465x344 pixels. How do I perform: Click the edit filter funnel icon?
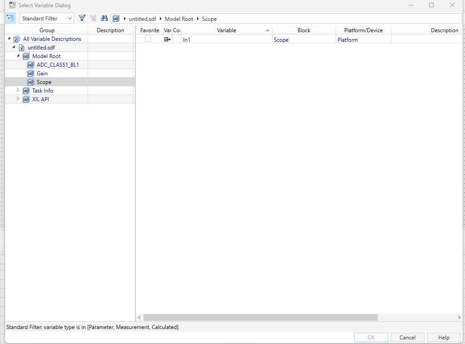[82, 18]
